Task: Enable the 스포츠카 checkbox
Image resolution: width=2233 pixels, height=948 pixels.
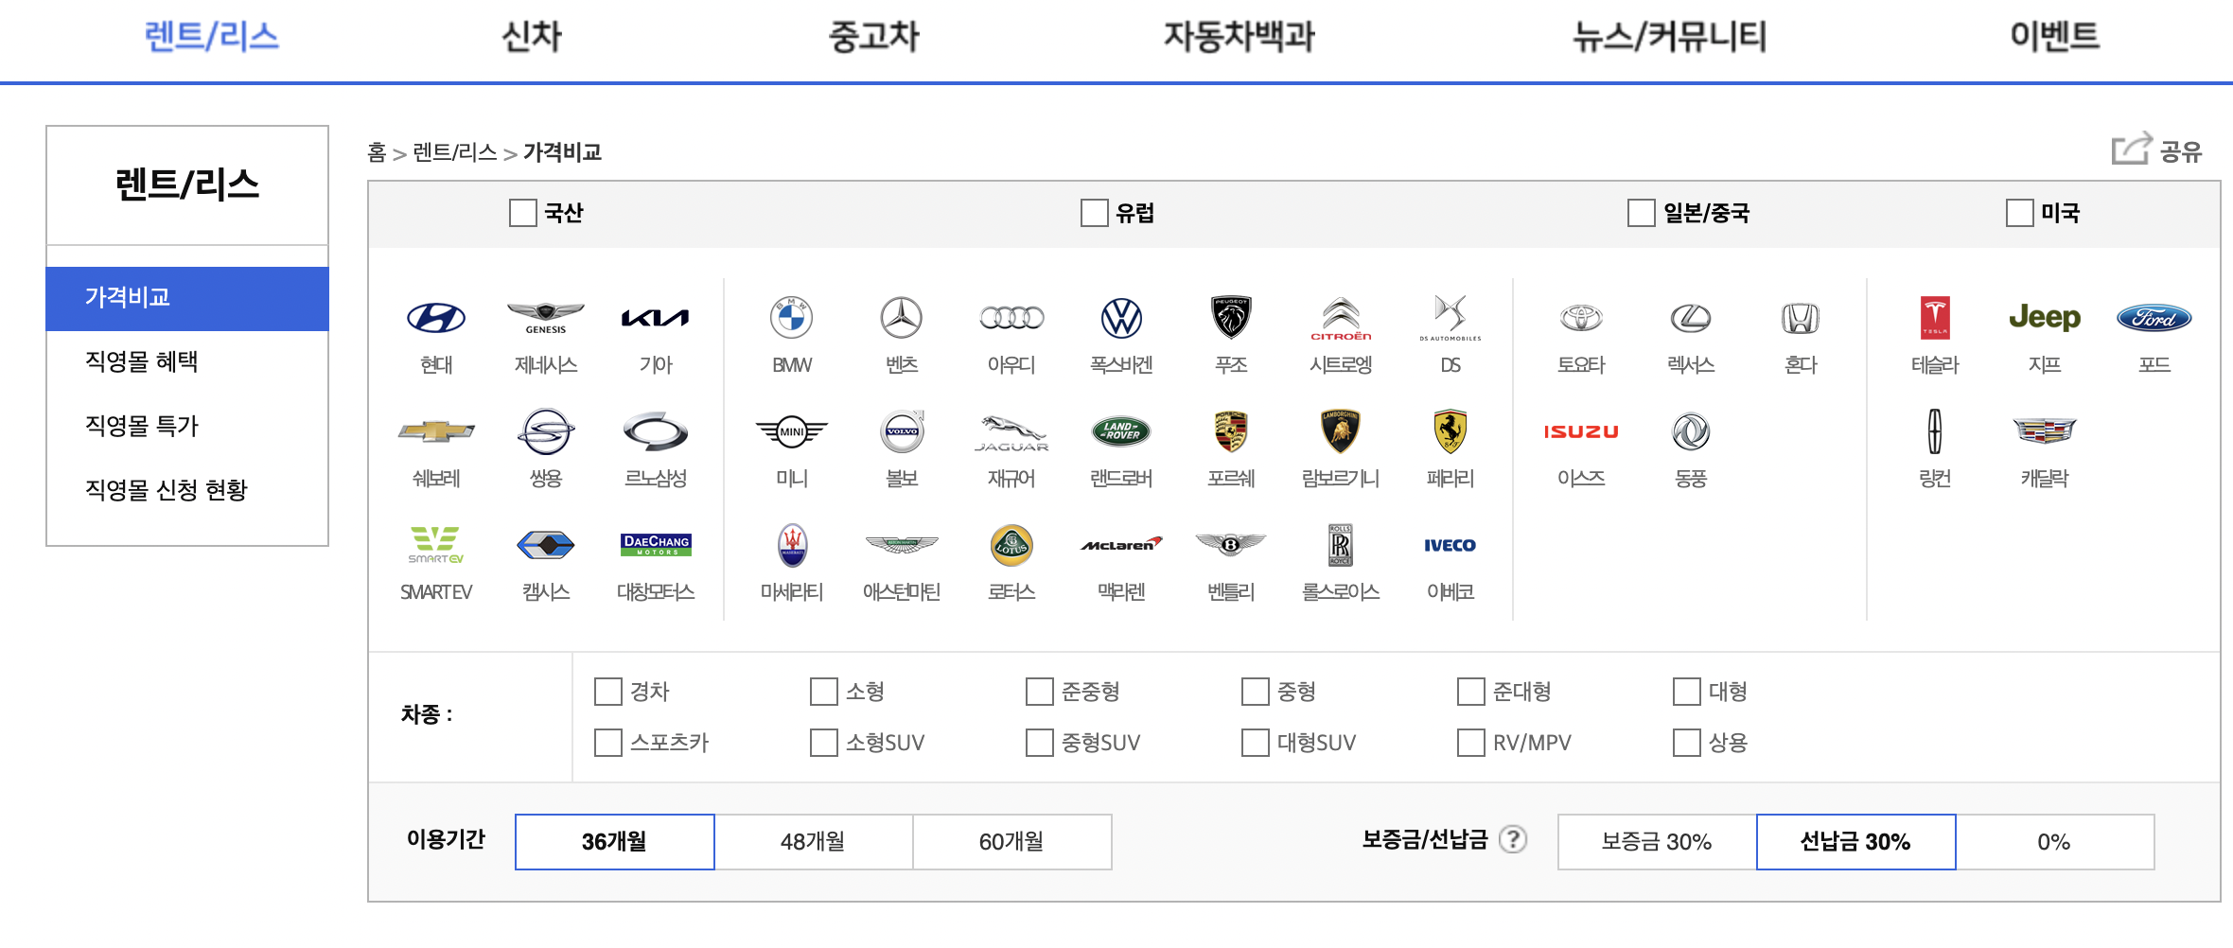Action: point(607,743)
